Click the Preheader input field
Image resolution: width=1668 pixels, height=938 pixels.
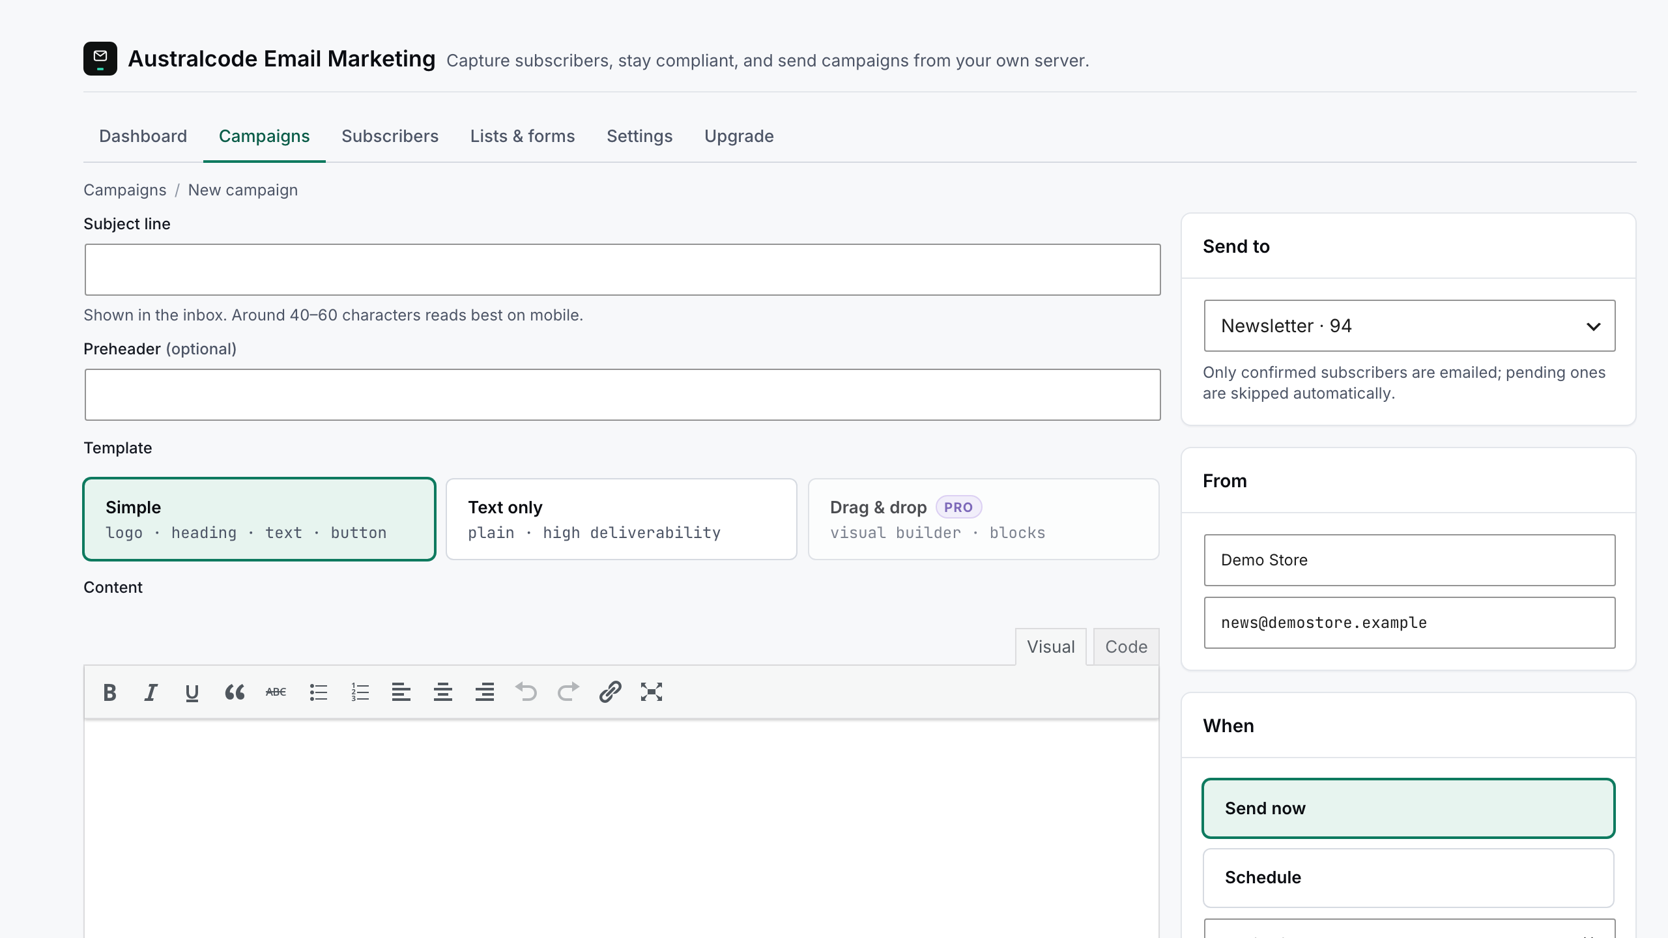[x=622, y=395]
